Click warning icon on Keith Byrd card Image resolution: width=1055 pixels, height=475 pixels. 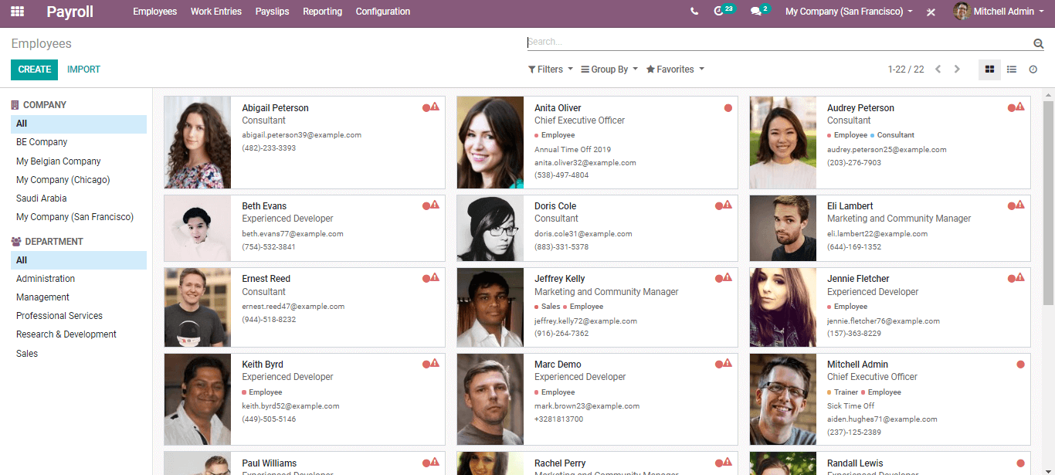[435, 364]
